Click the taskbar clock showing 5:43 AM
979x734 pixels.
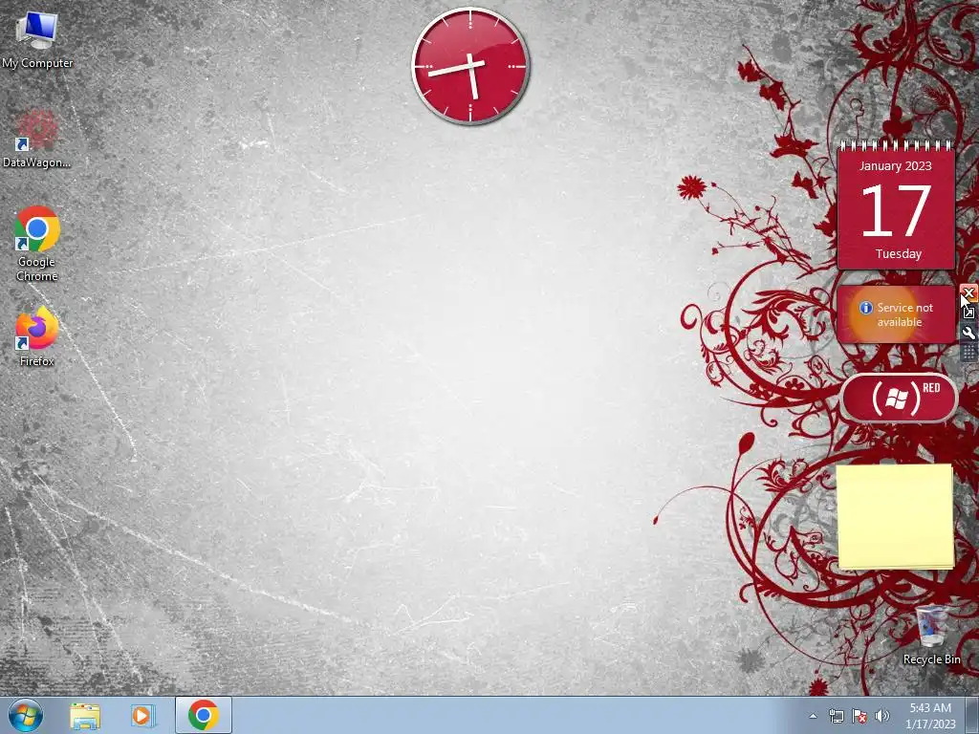click(930, 716)
